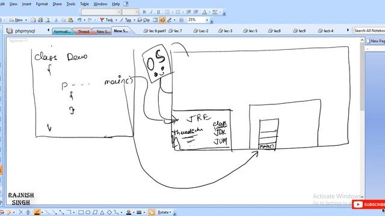Toggle bold formatting
This screenshot has height=216, width=385.
(144, 12)
